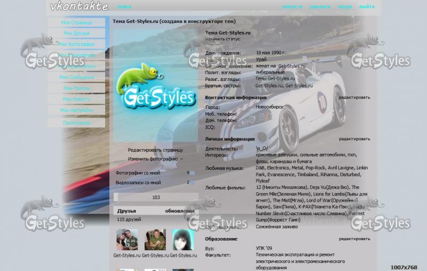The height and width of the screenshot is (271, 427).
Task: Click редактировать beside Личная информация
Action: point(354,139)
